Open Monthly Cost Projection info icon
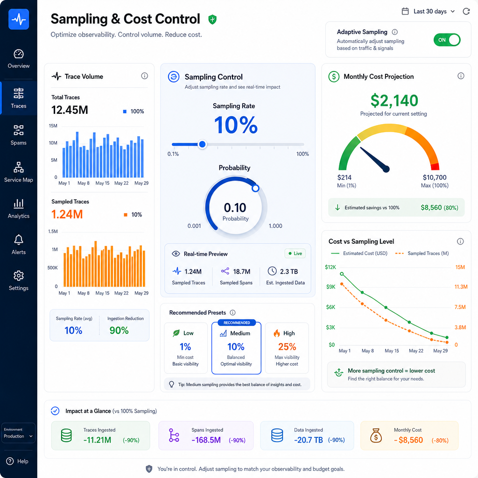Screen dimensions: 478x478 coord(461,76)
